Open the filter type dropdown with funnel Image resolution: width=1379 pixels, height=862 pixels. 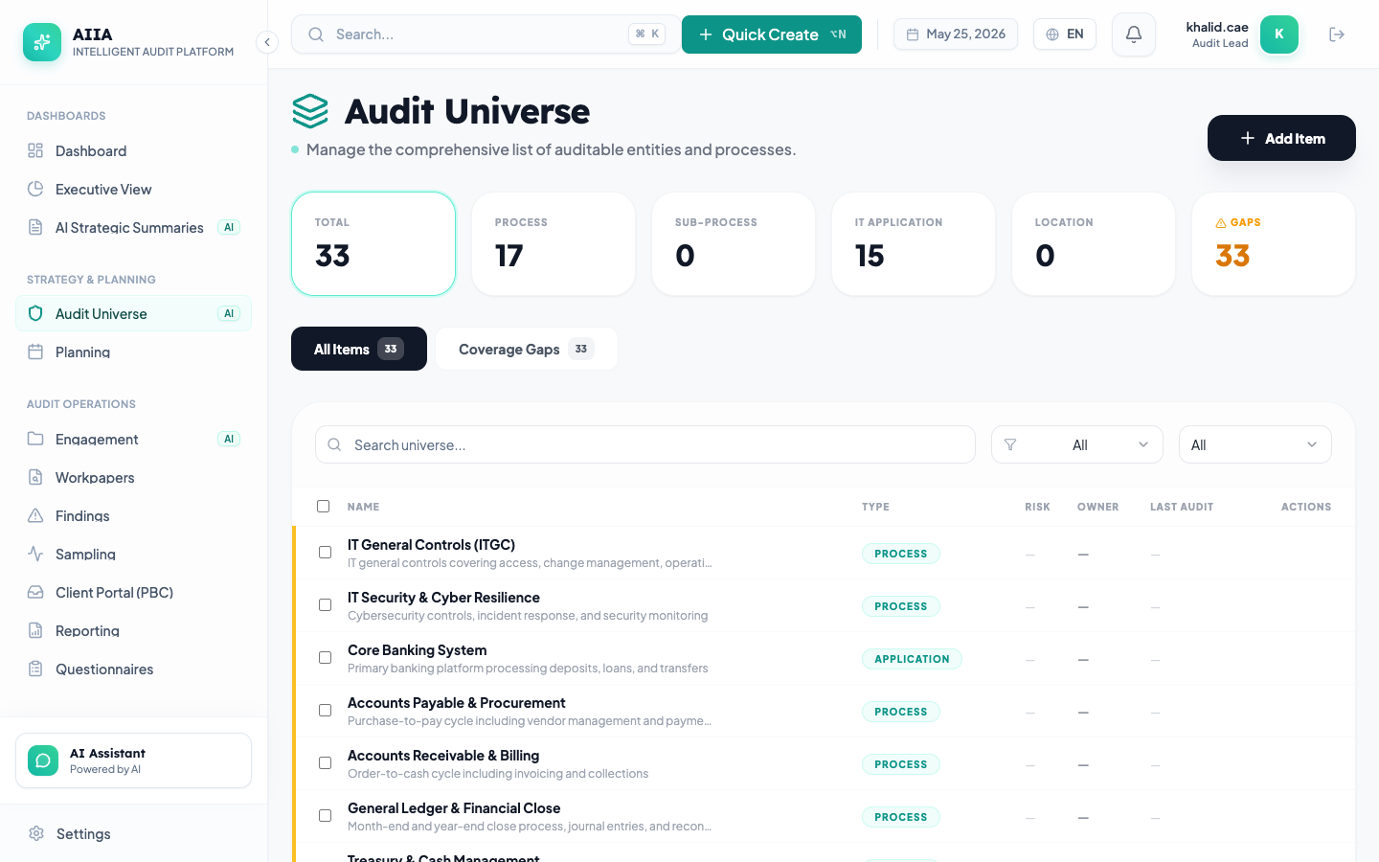[1077, 444]
